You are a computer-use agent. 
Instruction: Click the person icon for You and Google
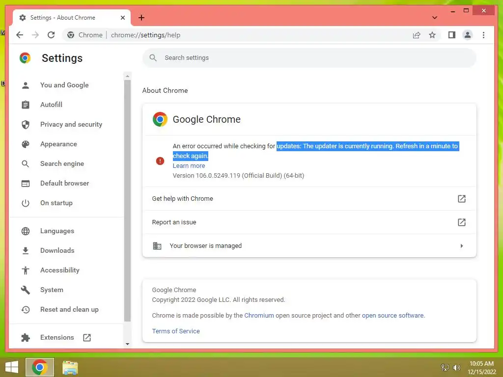pyautogui.click(x=26, y=85)
